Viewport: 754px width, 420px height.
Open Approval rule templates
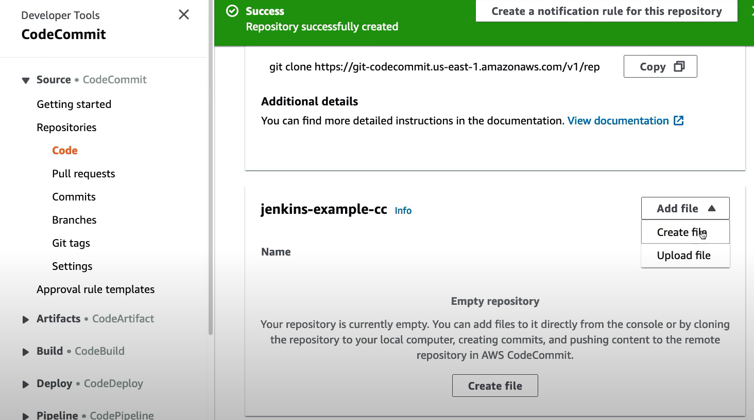pos(95,289)
